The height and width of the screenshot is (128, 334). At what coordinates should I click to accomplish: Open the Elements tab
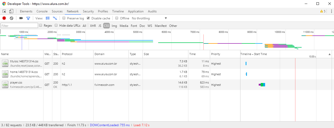click(26, 11)
